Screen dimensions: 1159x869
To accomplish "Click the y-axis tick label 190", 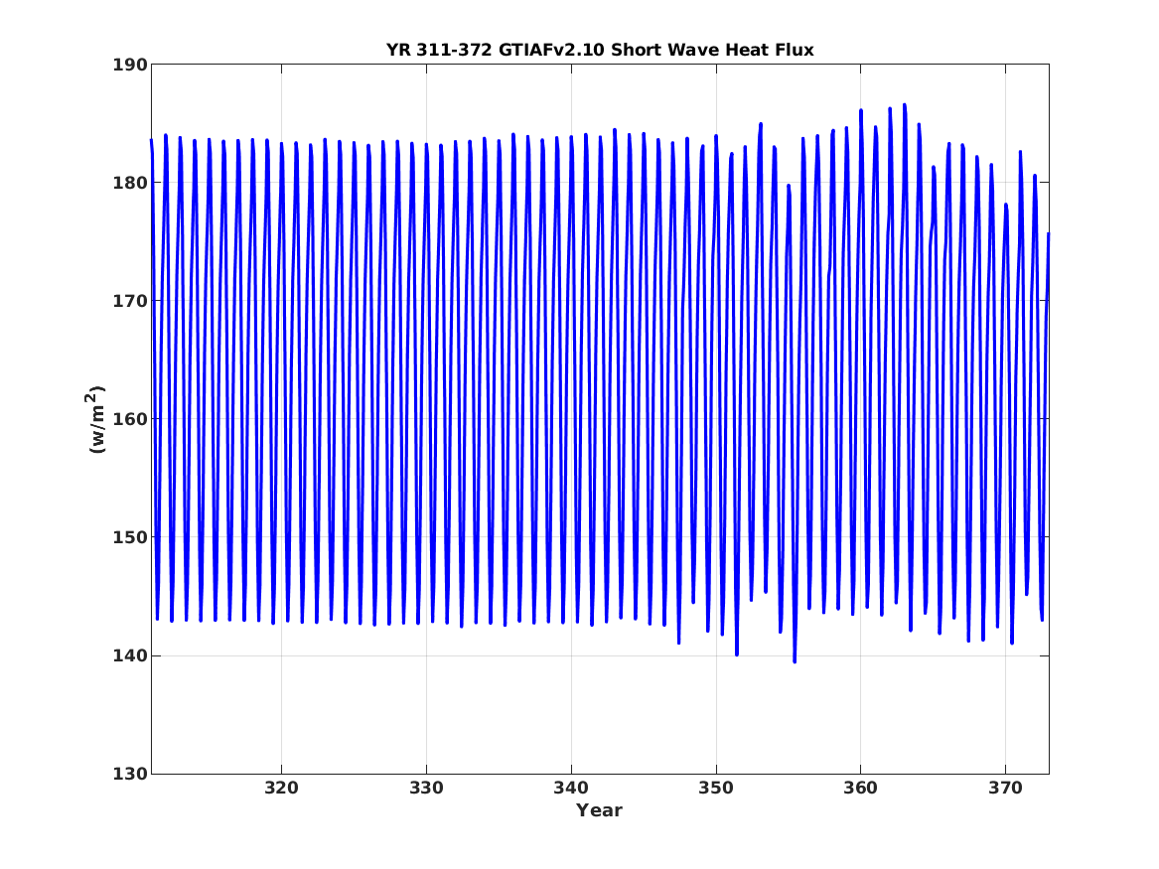I will [129, 65].
